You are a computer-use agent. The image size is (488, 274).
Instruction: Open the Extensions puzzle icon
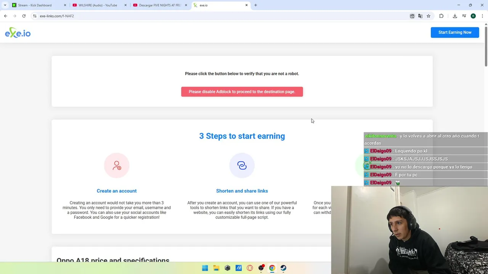pos(441,16)
